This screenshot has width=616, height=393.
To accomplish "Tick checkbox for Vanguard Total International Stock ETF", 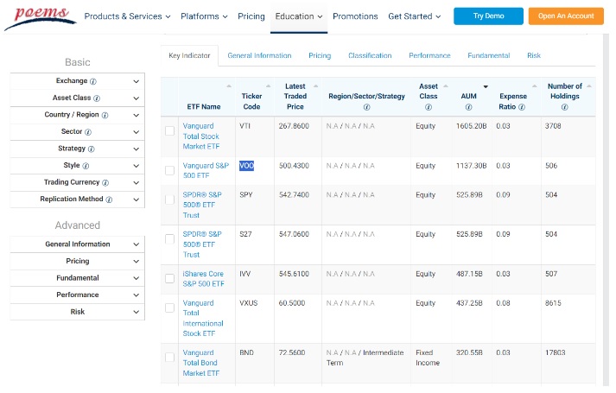I will pyautogui.click(x=169, y=307).
